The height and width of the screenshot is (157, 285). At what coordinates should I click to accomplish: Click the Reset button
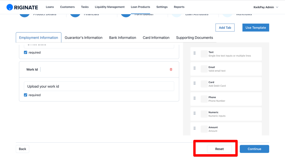pos(219,149)
